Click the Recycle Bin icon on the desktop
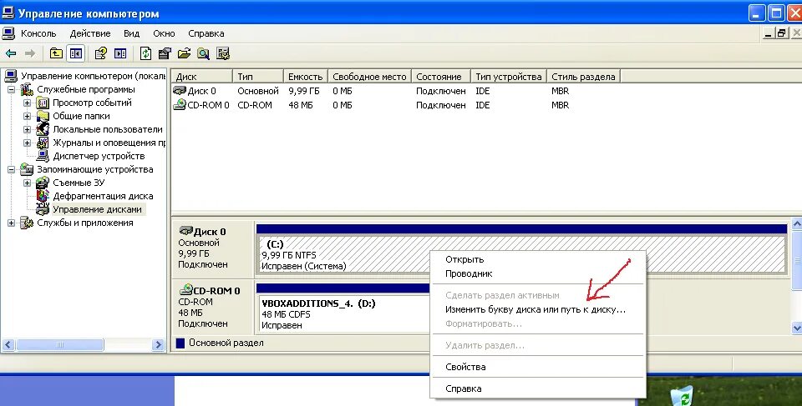 tap(682, 396)
